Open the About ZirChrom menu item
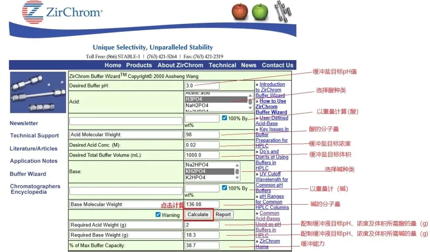Viewport: 430px width, 252px height. coord(180,65)
